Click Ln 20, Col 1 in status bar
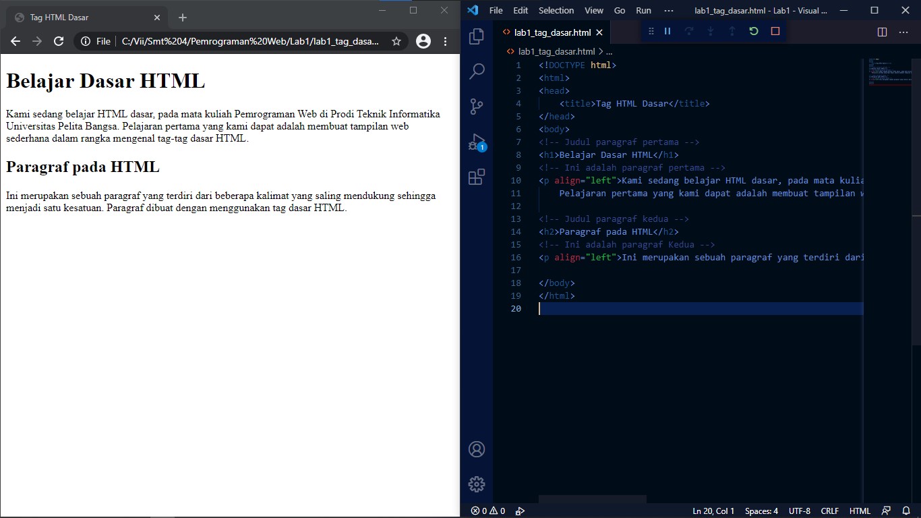The height and width of the screenshot is (518, 921). [713, 511]
